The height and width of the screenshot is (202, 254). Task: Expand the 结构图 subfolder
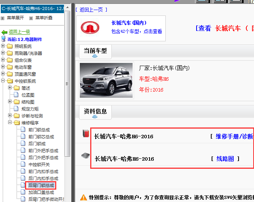click(x=10, y=102)
